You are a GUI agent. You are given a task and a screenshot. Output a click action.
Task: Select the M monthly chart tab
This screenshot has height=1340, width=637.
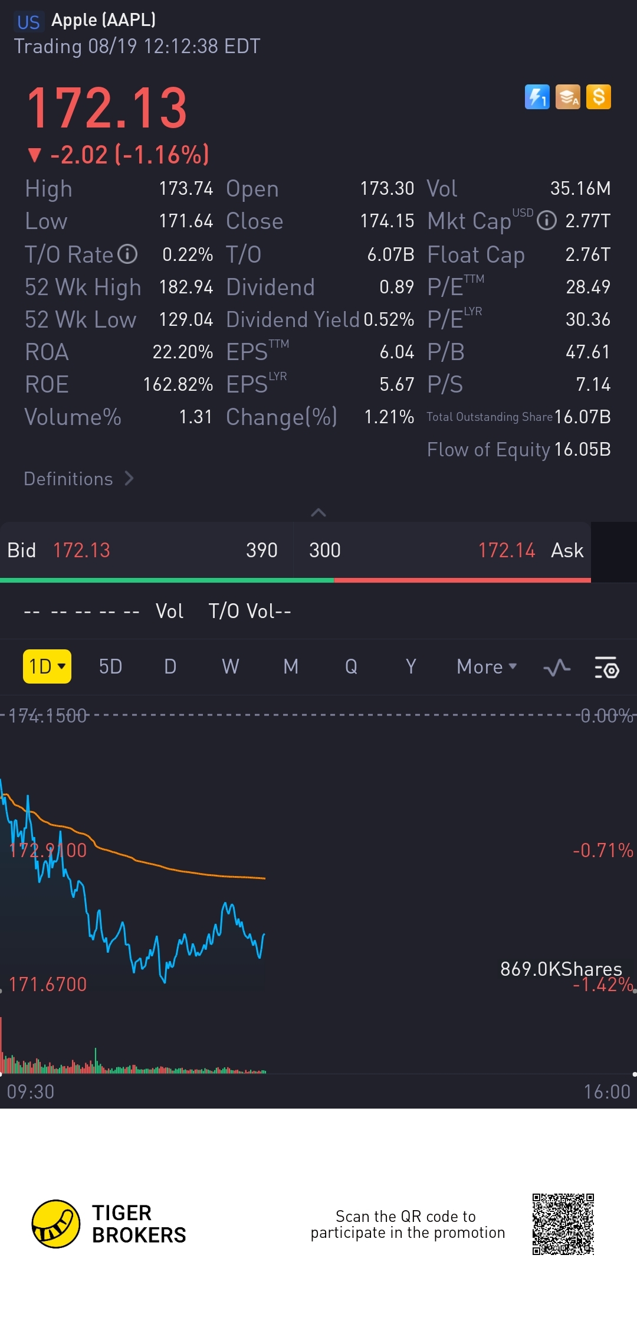coord(291,666)
